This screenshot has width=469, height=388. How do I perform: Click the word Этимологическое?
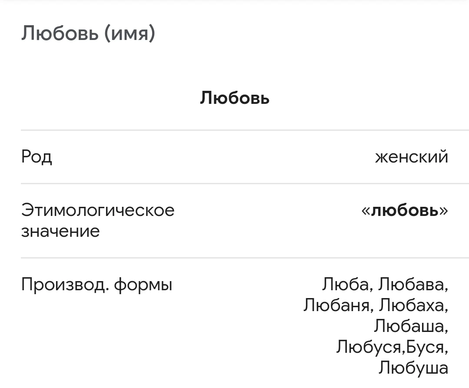pyautogui.click(x=98, y=210)
